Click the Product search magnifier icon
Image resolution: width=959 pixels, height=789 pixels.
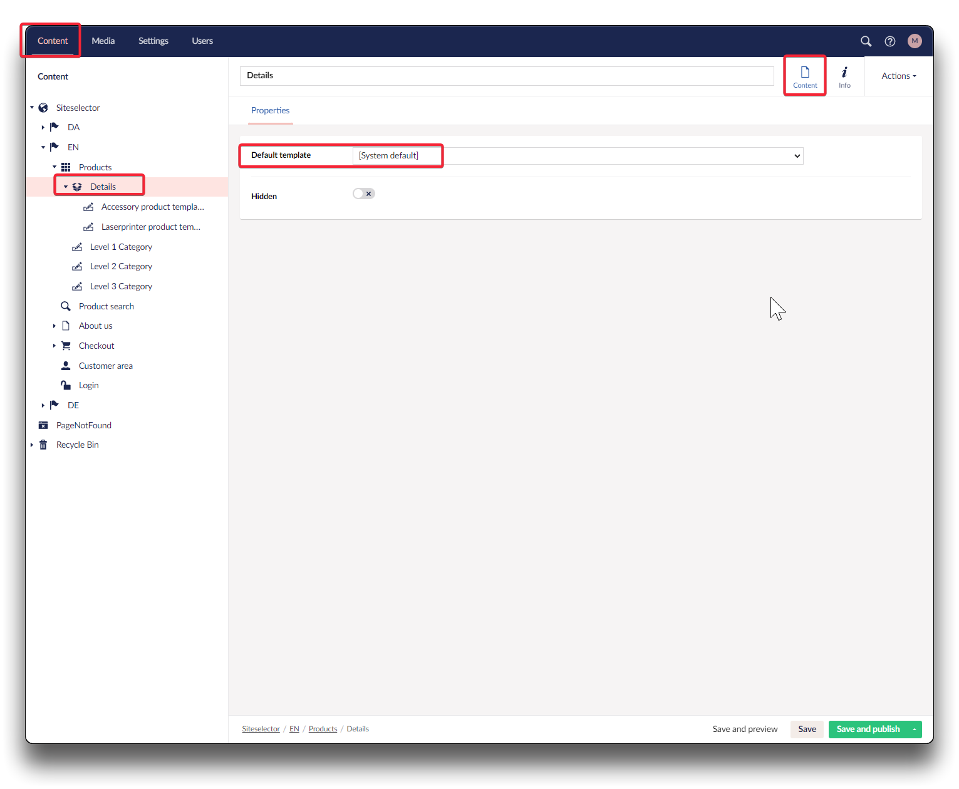click(66, 306)
